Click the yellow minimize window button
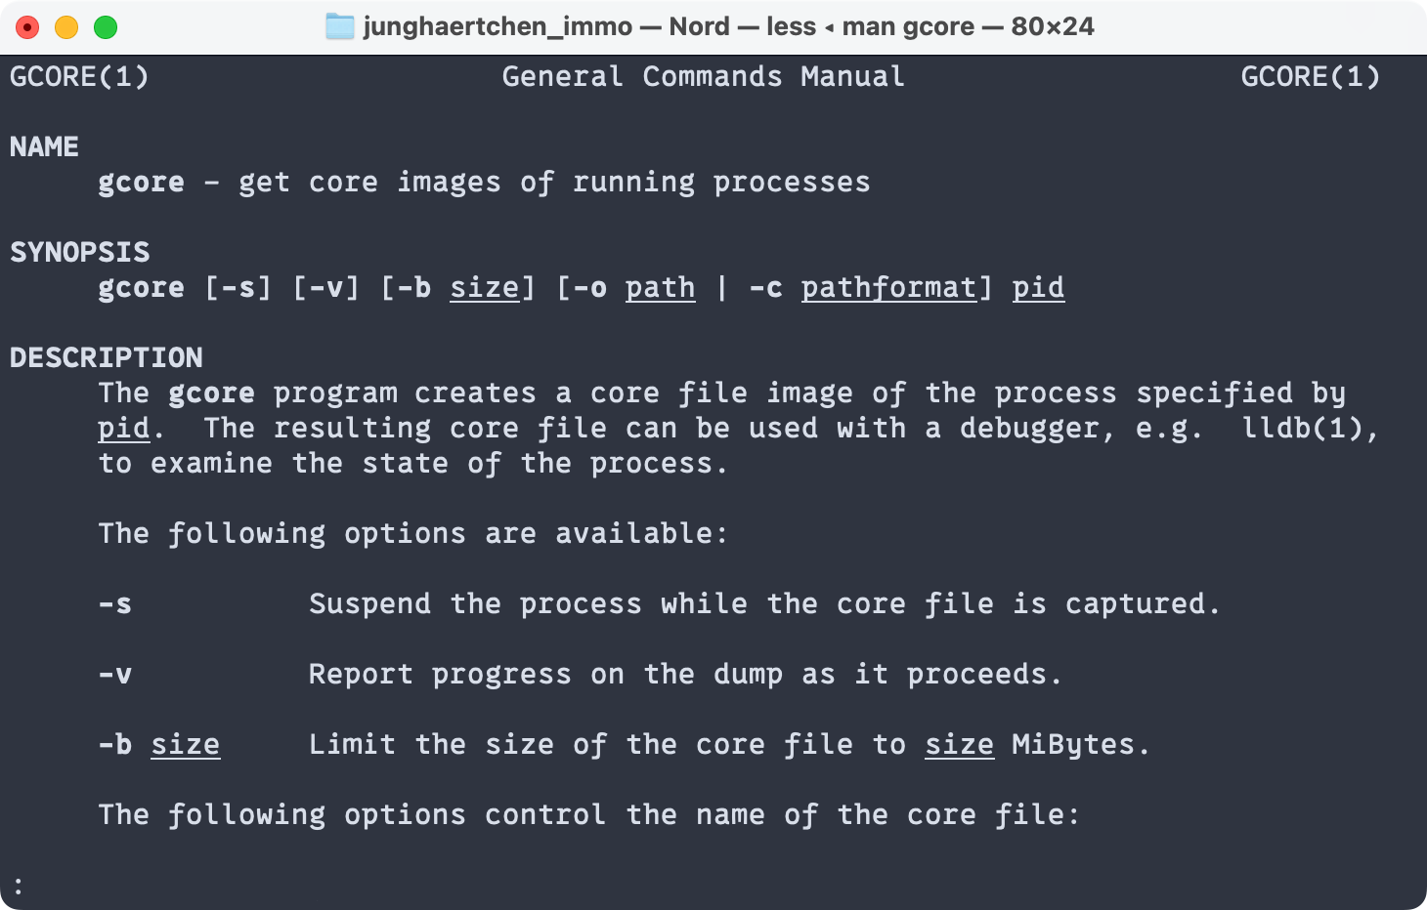Image resolution: width=1427 pixels, height=910 pixels. click(66, 27)
